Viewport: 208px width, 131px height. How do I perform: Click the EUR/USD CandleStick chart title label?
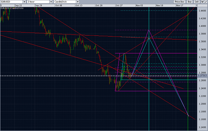click(12, 8)
